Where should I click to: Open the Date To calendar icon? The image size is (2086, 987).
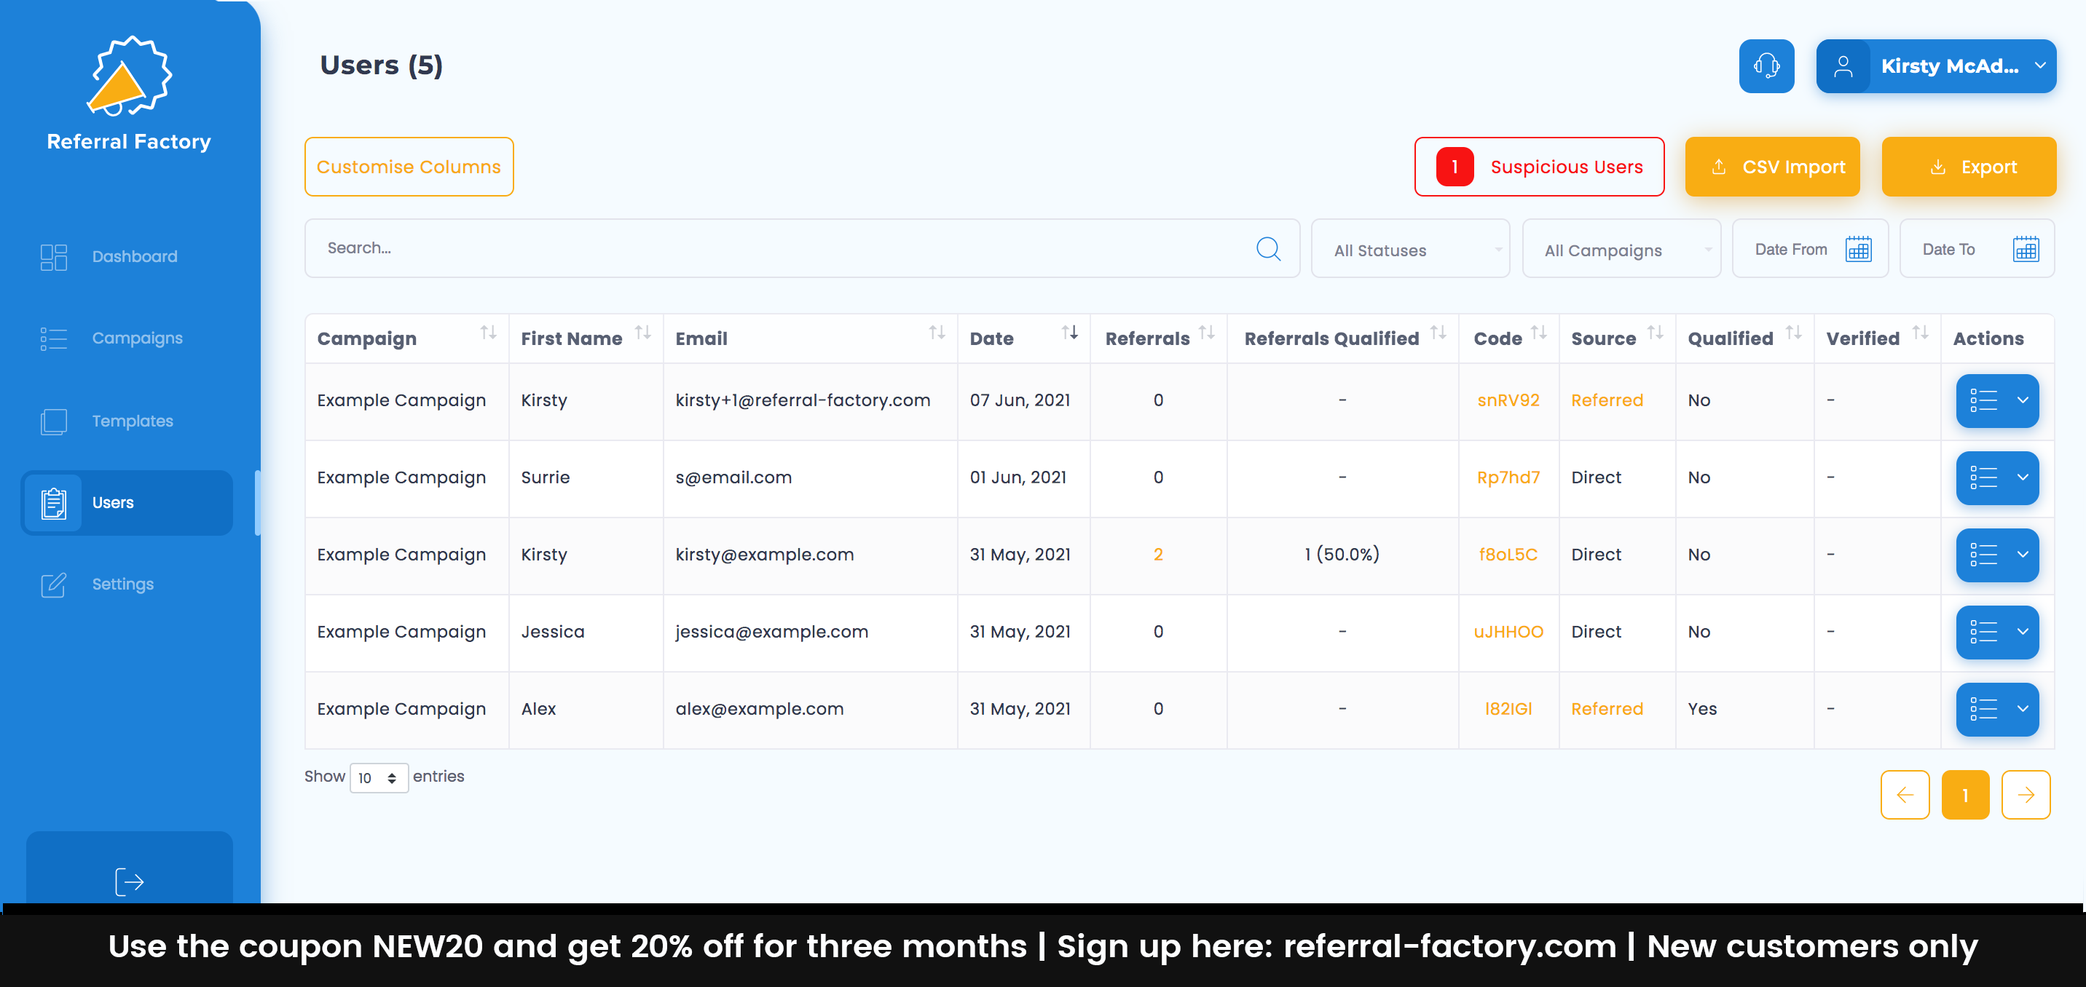2026,249
